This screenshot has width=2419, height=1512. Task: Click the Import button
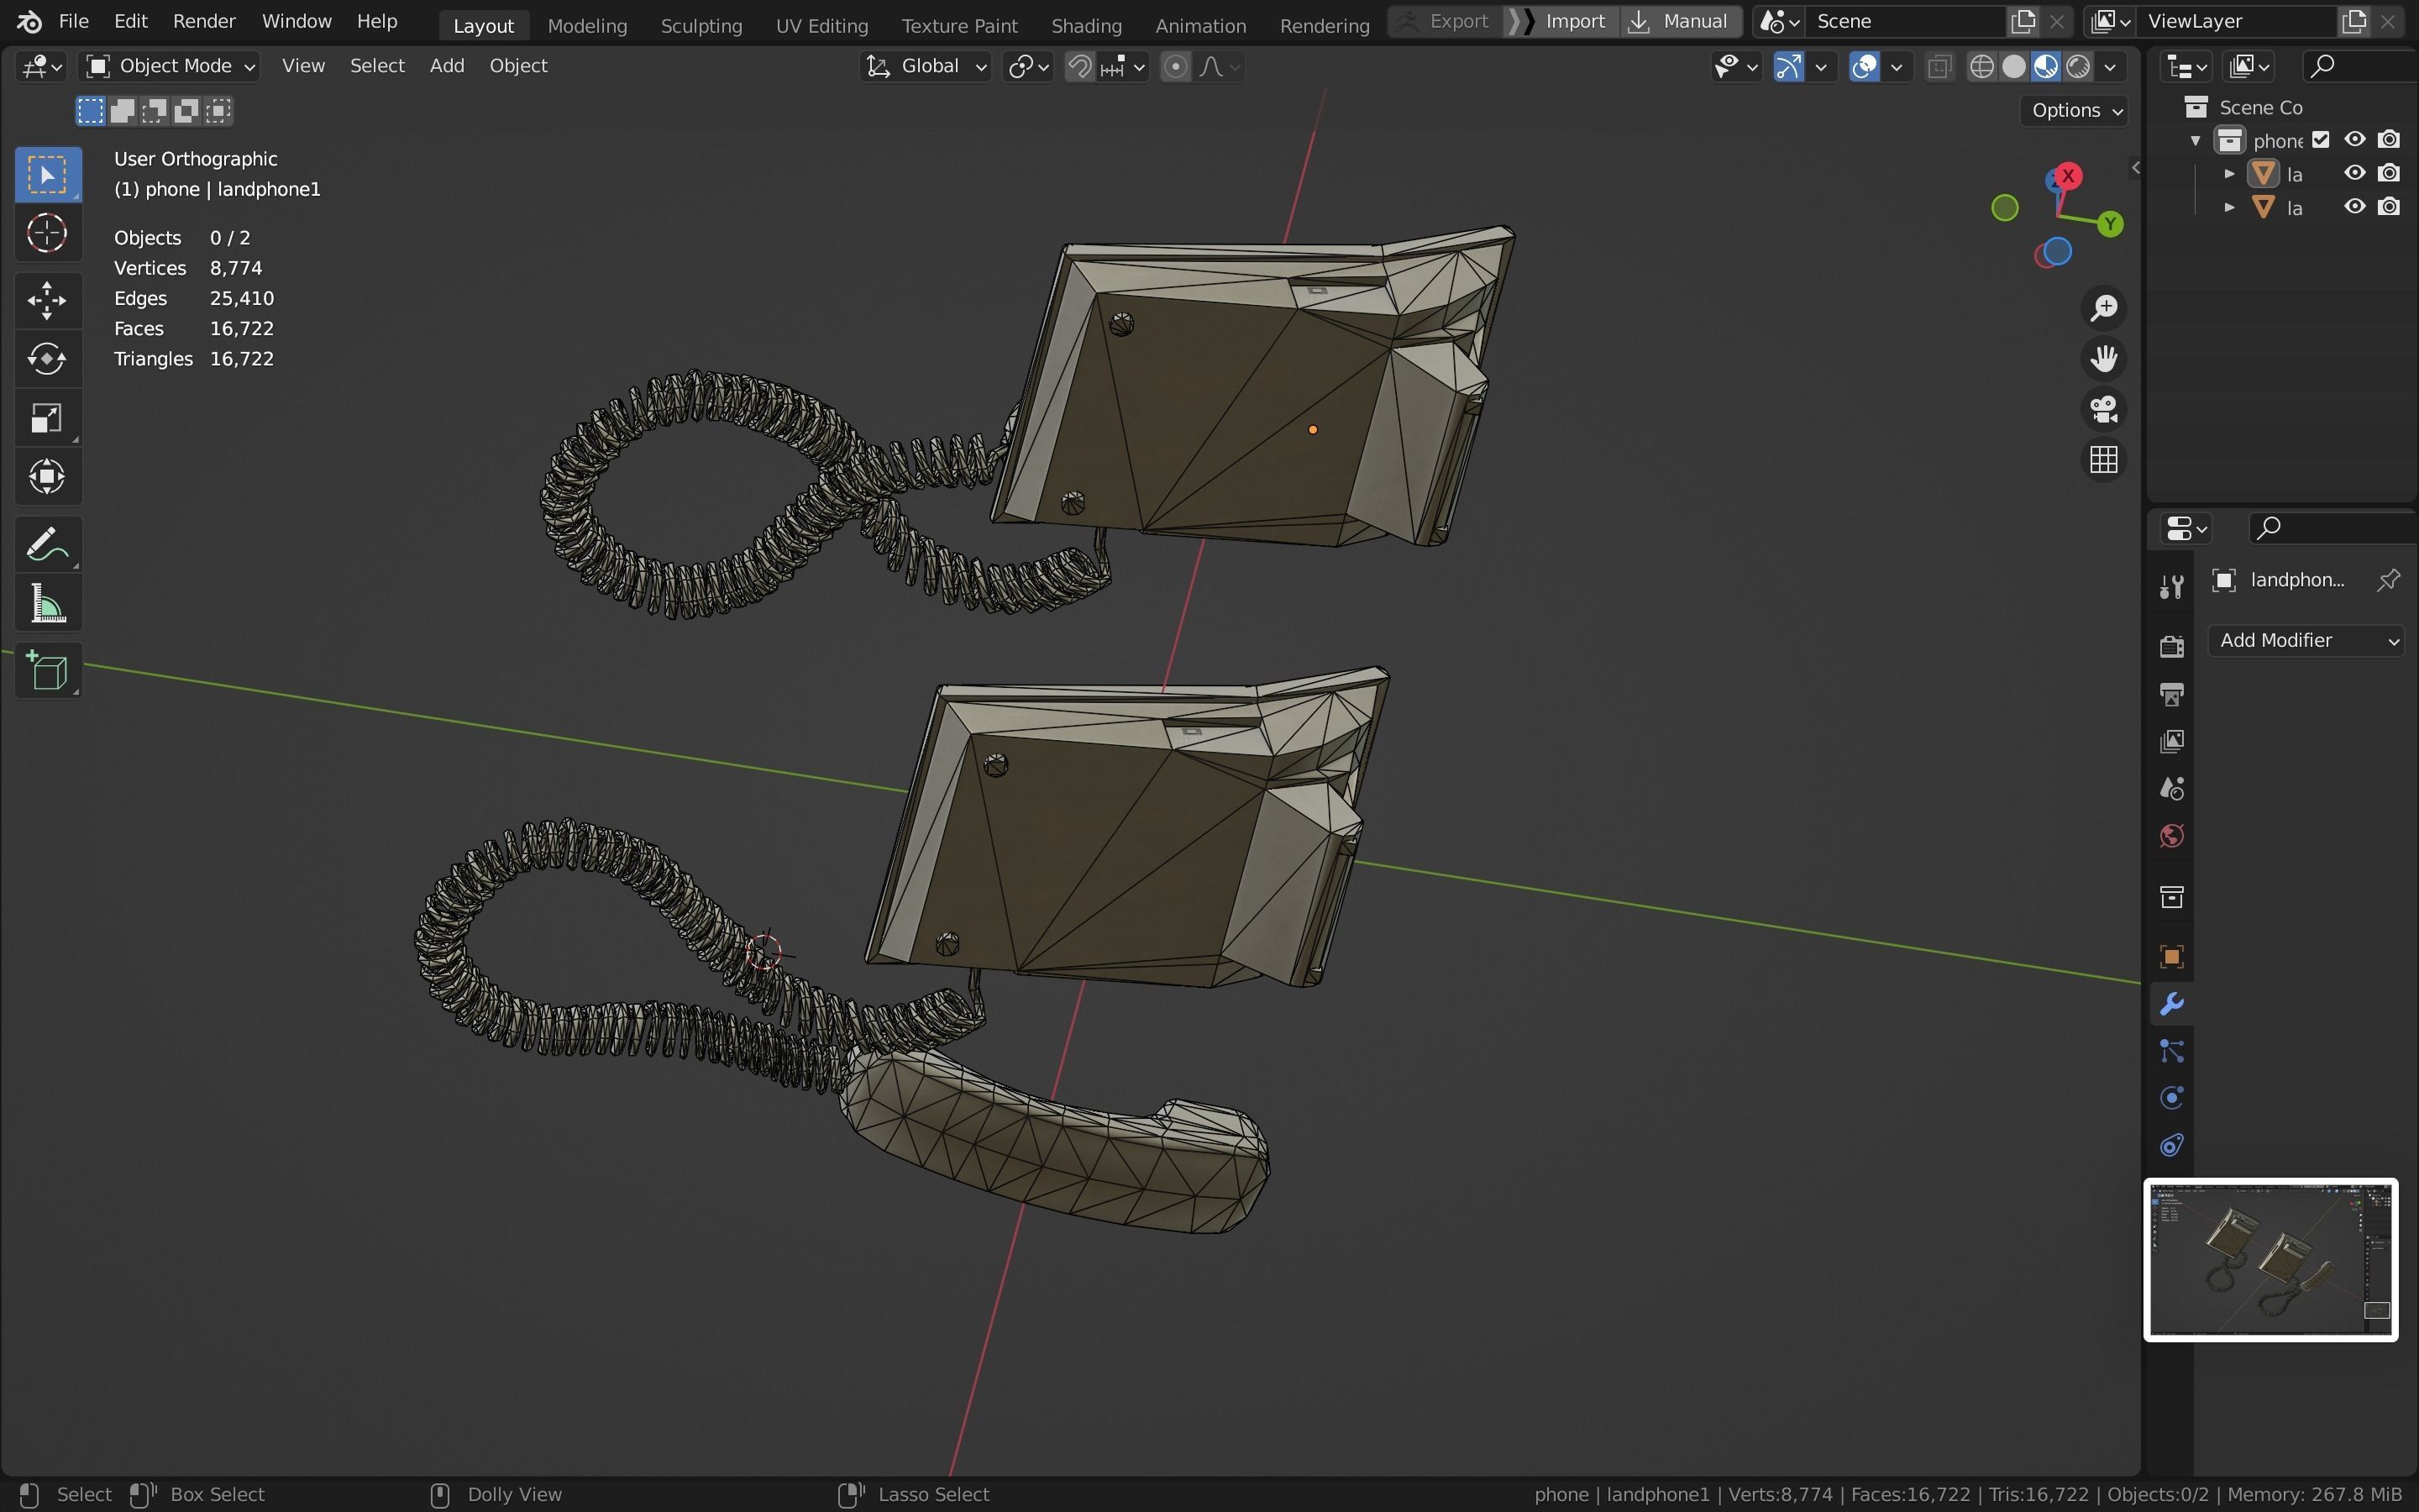click(x=1561, y=21)
